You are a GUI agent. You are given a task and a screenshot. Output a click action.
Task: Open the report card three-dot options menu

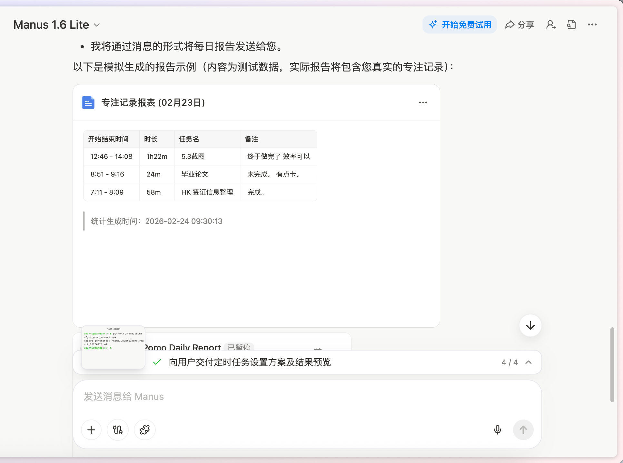click(x=423, y=102)
